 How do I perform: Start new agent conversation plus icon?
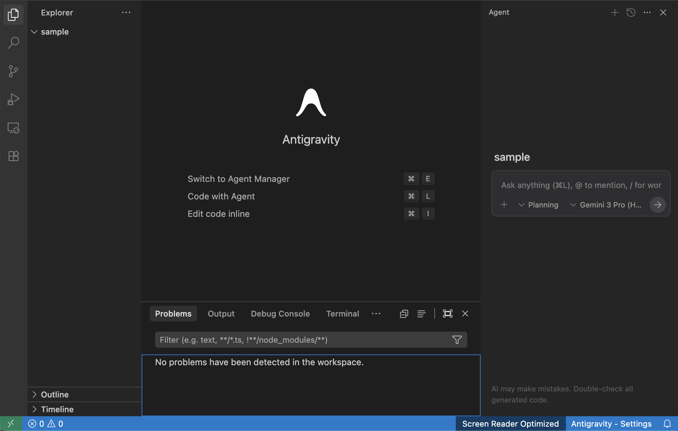click(615, 12)
